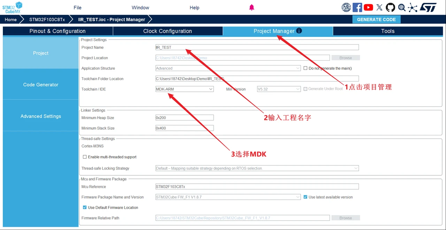Open the Window menu

click(x=140, y=8)
